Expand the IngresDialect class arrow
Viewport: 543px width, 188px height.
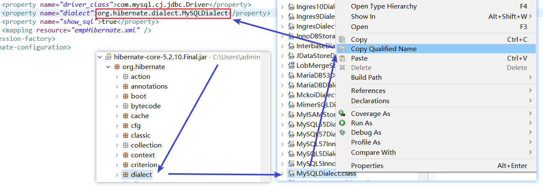point(282,26)
